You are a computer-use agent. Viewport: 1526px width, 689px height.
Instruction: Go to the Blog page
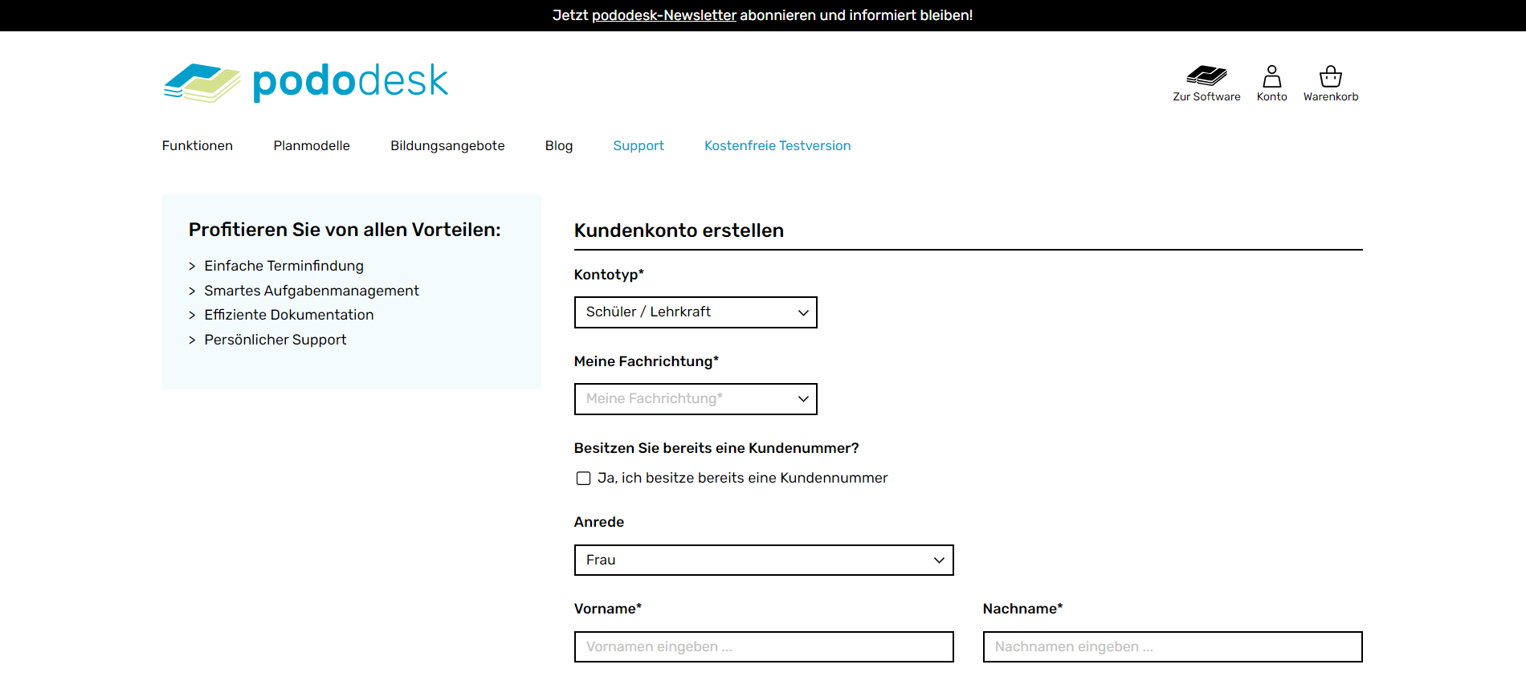(x=559, y=145)
